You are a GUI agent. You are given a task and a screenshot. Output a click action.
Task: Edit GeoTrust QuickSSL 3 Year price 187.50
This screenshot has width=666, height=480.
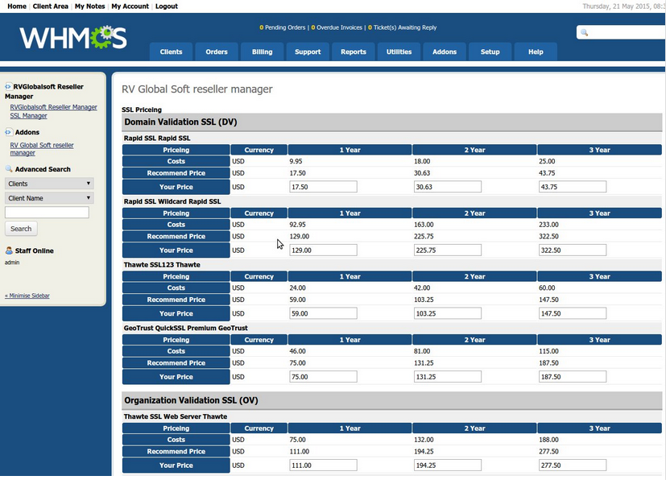[573, 376]
